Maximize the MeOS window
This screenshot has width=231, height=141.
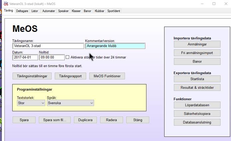tap(214, 4)
